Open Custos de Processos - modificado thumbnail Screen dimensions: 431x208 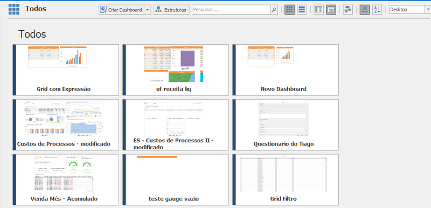(66, 124)
